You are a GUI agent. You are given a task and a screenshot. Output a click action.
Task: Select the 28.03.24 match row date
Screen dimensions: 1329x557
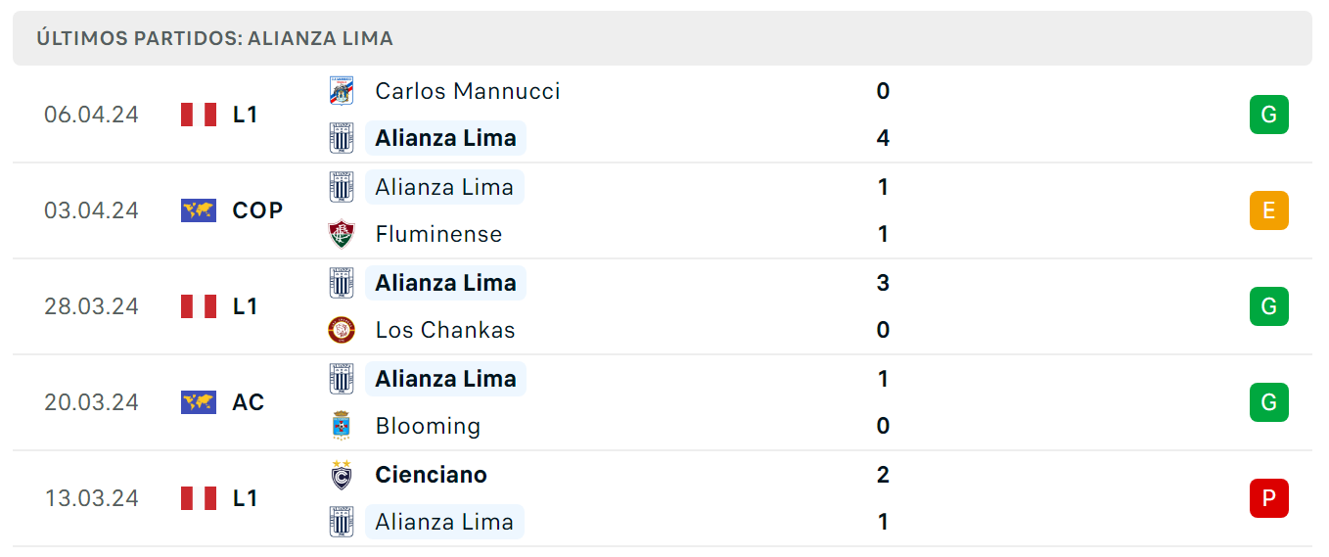(91, 306)
